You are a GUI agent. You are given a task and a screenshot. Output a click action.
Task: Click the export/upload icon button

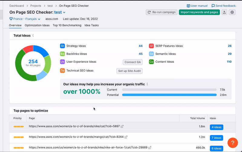[x=224, y=12]
